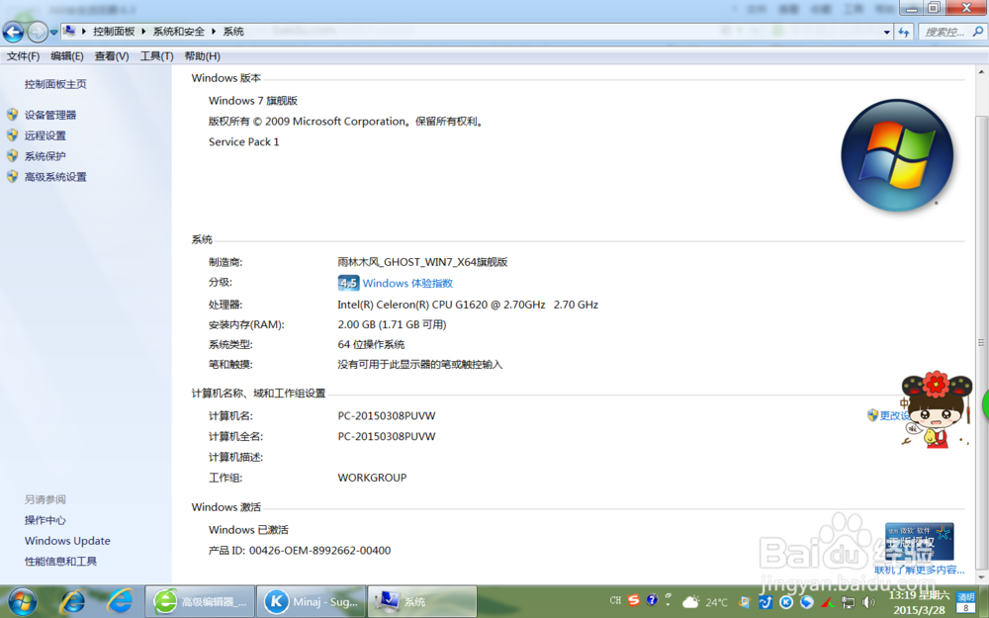Open 设备管理器 from the sidebar
This screenshot has width=989, height=618.
click(50, 115)
